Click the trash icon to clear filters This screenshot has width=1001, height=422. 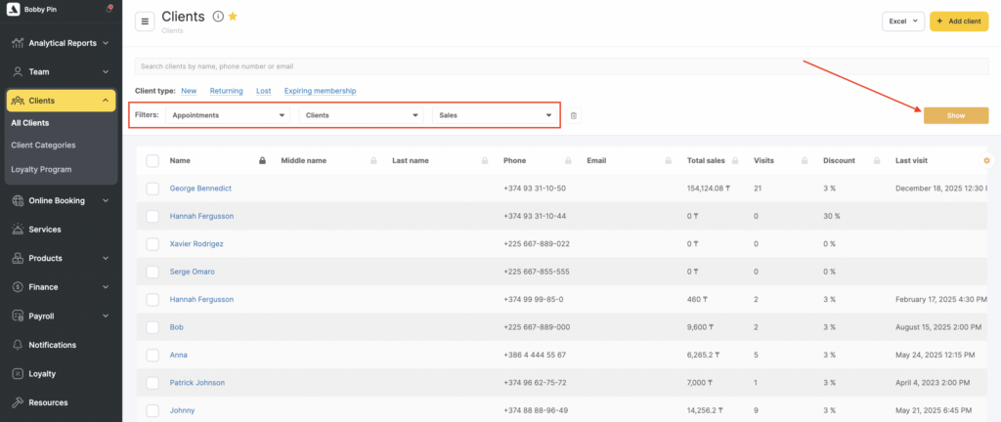pos(574,115)
